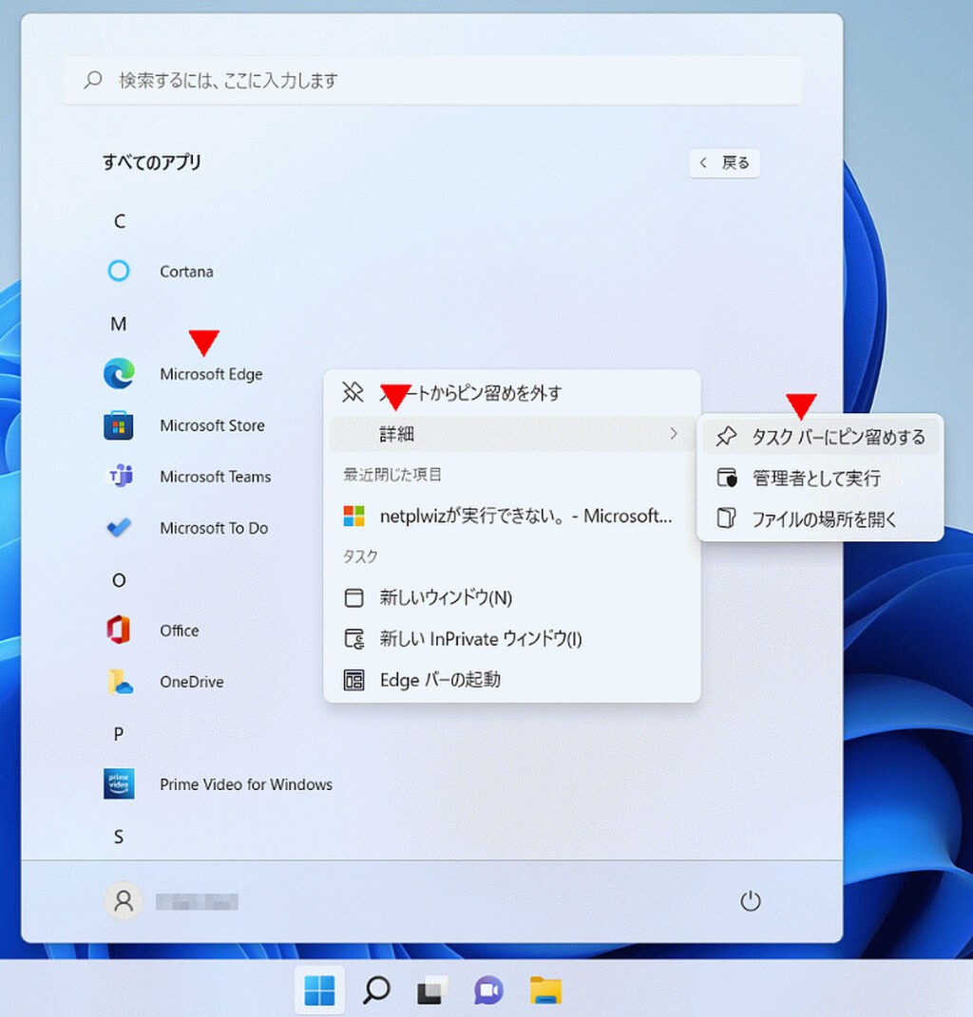Image resolution: width=973 pixels, height=1017 pixels.
Task: Click the Microsoft Edge app name
Action: point(211,373)
